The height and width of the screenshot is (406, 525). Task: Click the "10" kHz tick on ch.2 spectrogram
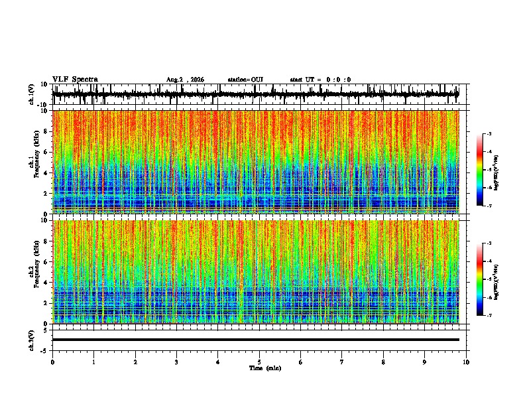[x=44, y=220]
